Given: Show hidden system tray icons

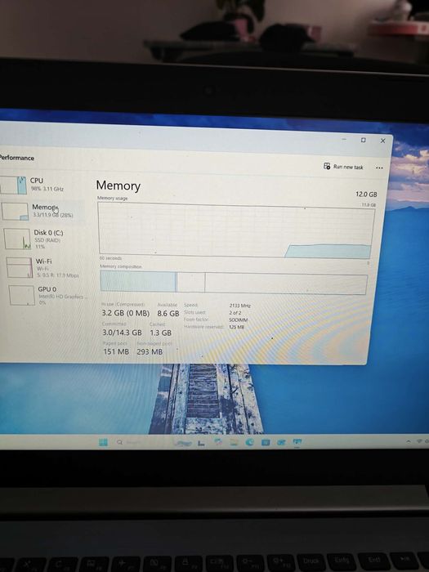Looking at the screenshot, I should [x=409, y=441].
